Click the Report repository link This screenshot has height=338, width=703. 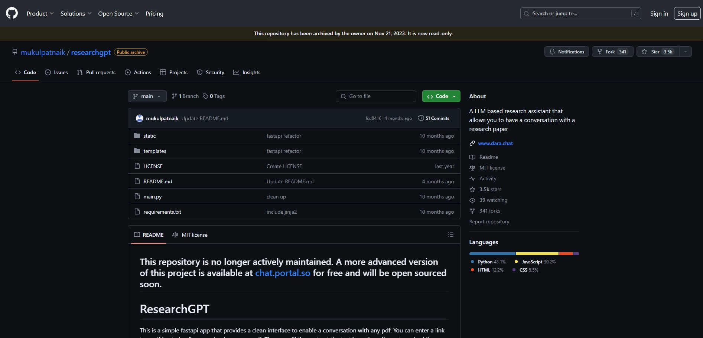pyautogui.click(x=489, y=221)
